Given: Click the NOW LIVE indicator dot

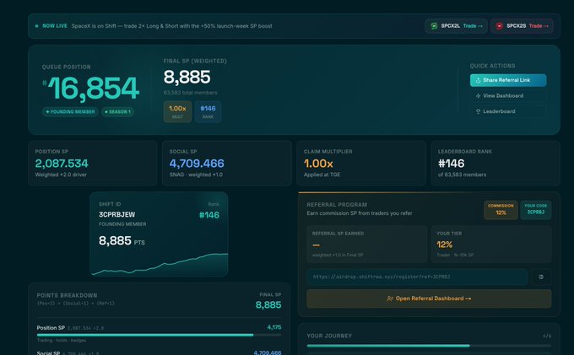Looking at the screenshot, I should click(36, 26).
